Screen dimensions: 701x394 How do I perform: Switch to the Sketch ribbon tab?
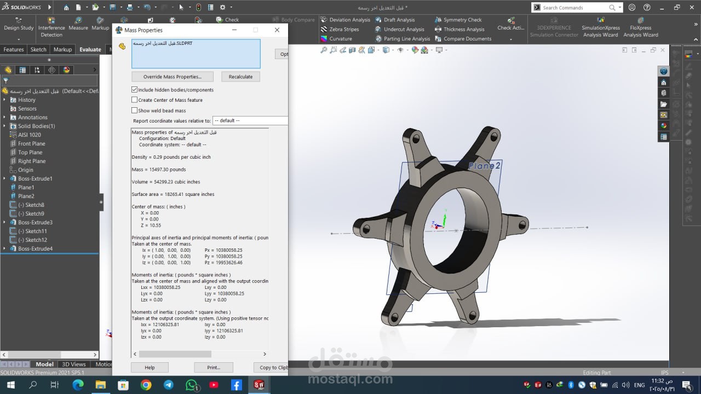(38, 49)
